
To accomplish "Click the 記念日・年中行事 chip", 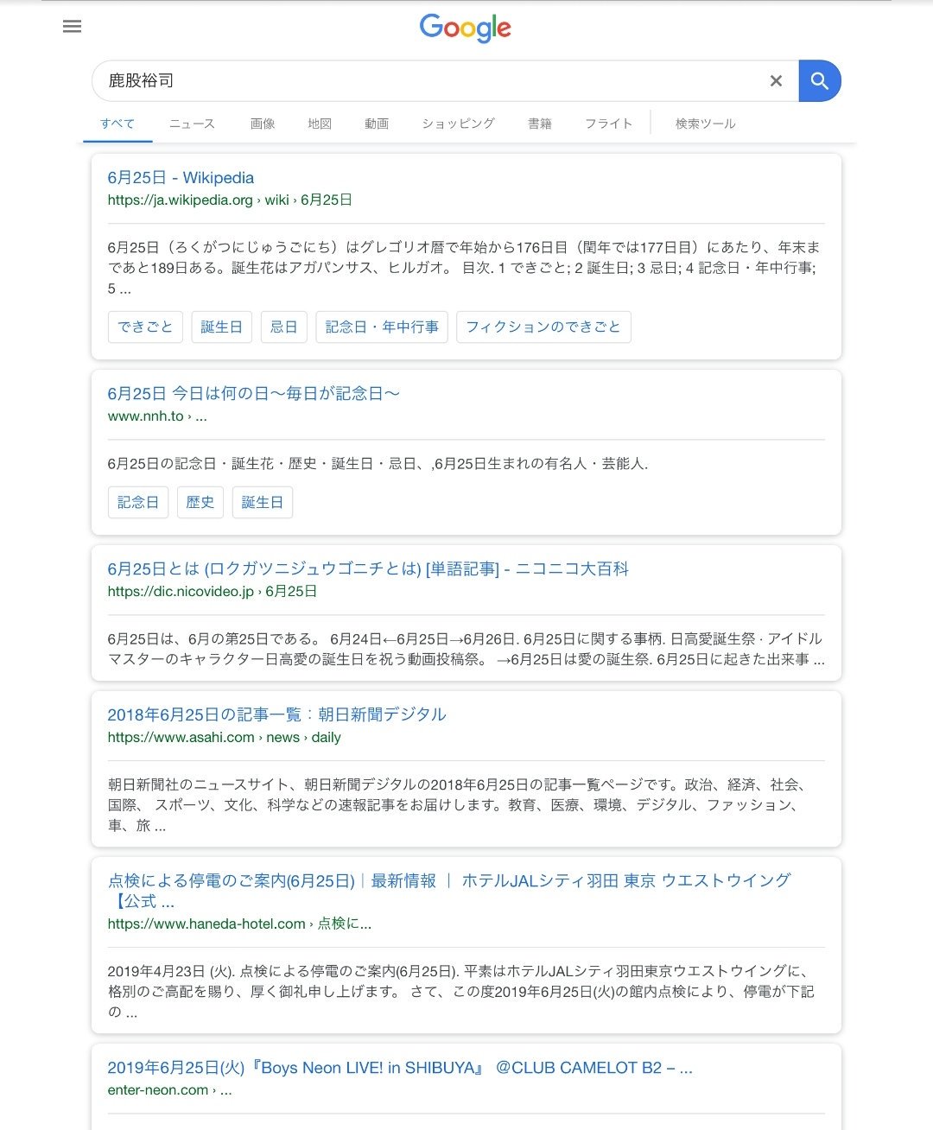I will pyautogui.click(x=382, y=327).
